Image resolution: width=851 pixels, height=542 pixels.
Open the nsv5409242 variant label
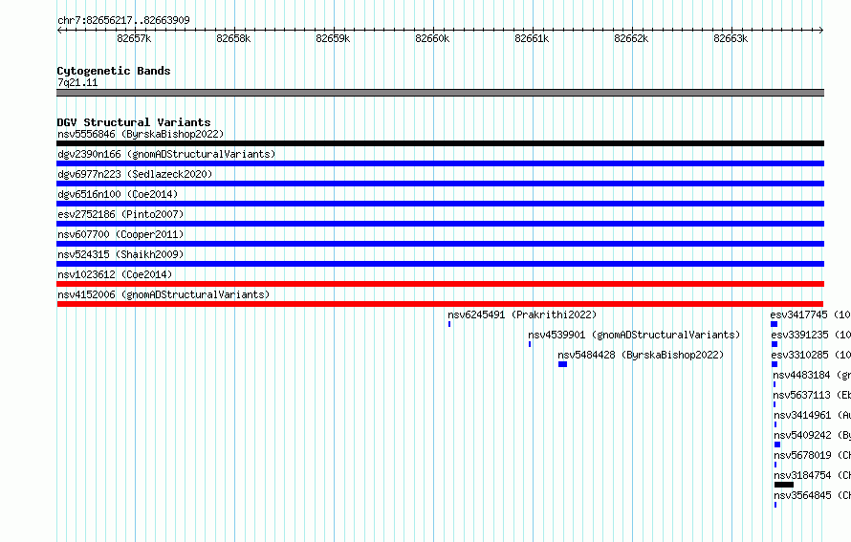pos(813,435)
